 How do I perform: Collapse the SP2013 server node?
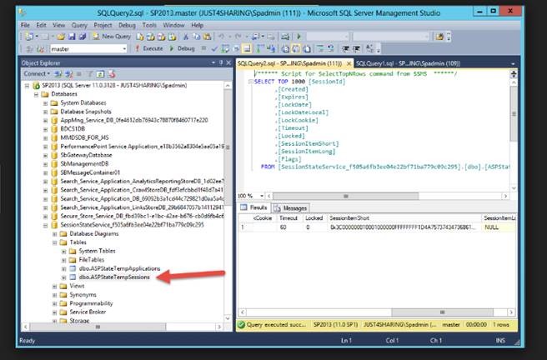(x=27, y=85)
